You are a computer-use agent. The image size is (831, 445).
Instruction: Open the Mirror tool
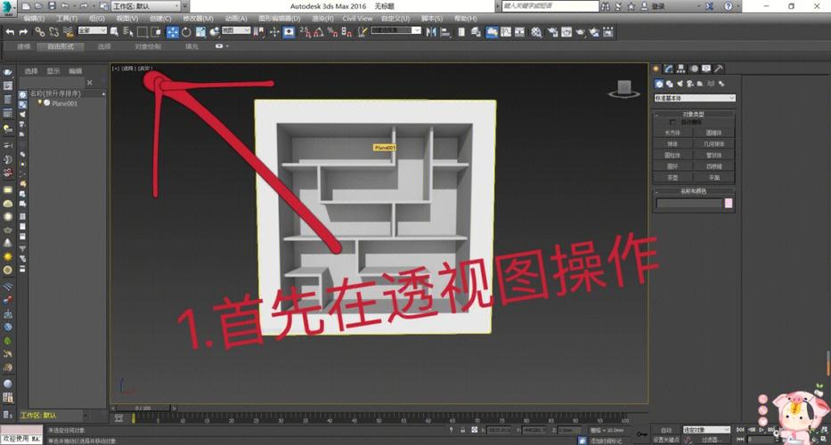click(431, 32)
